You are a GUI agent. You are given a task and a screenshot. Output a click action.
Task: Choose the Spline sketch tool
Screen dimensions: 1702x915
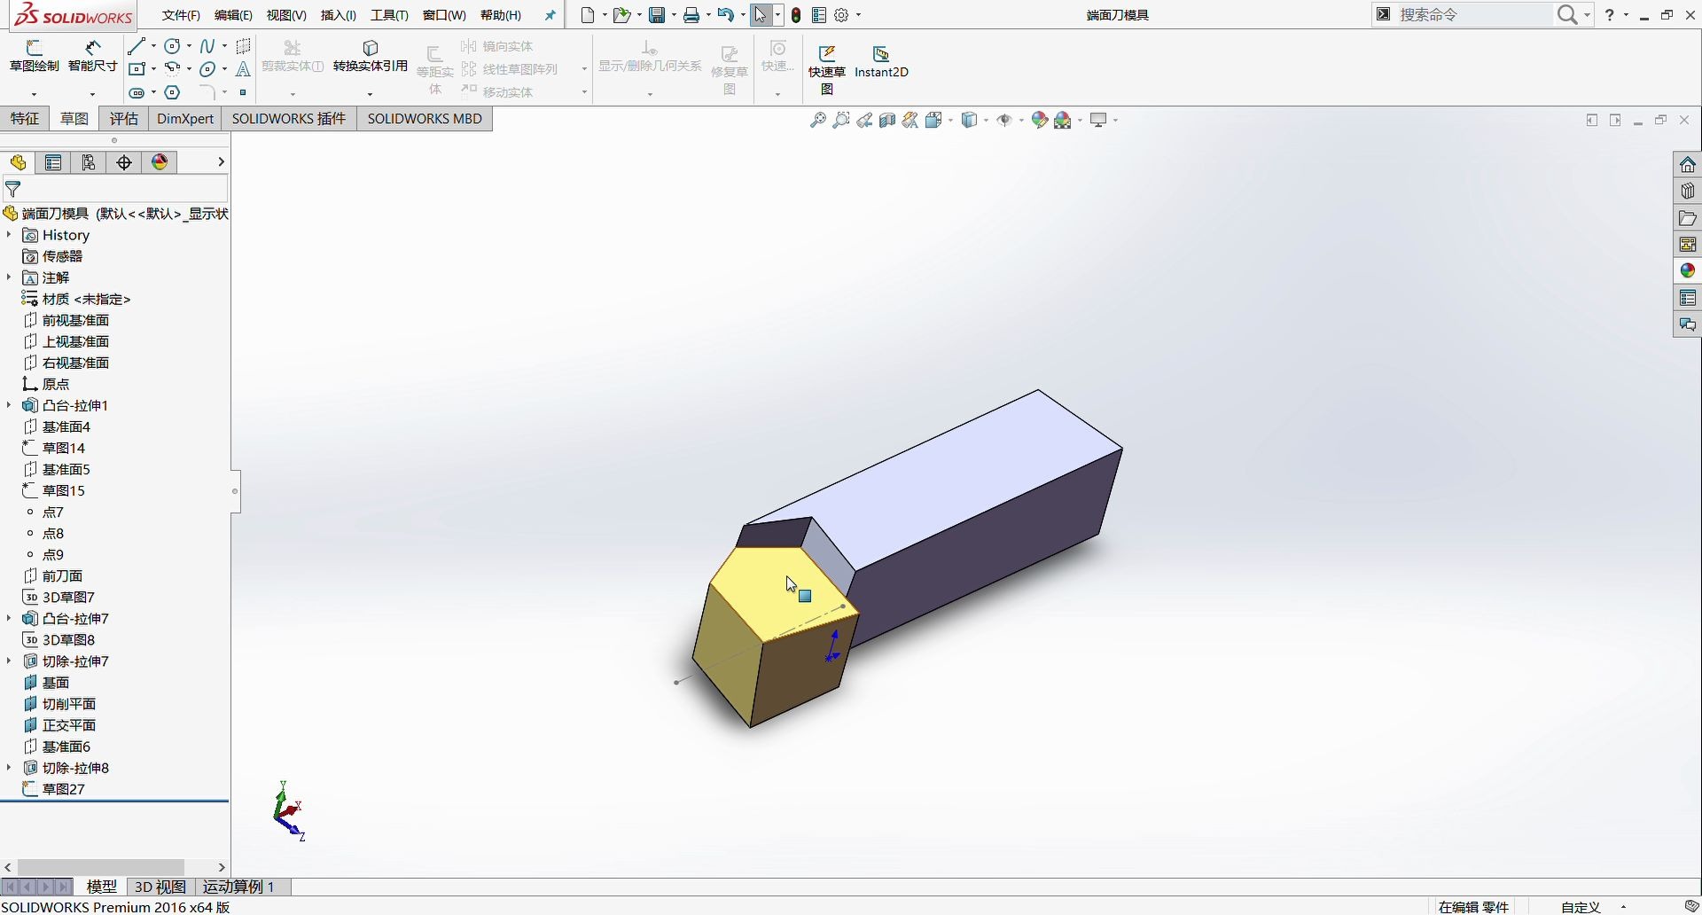click(207, 46)
